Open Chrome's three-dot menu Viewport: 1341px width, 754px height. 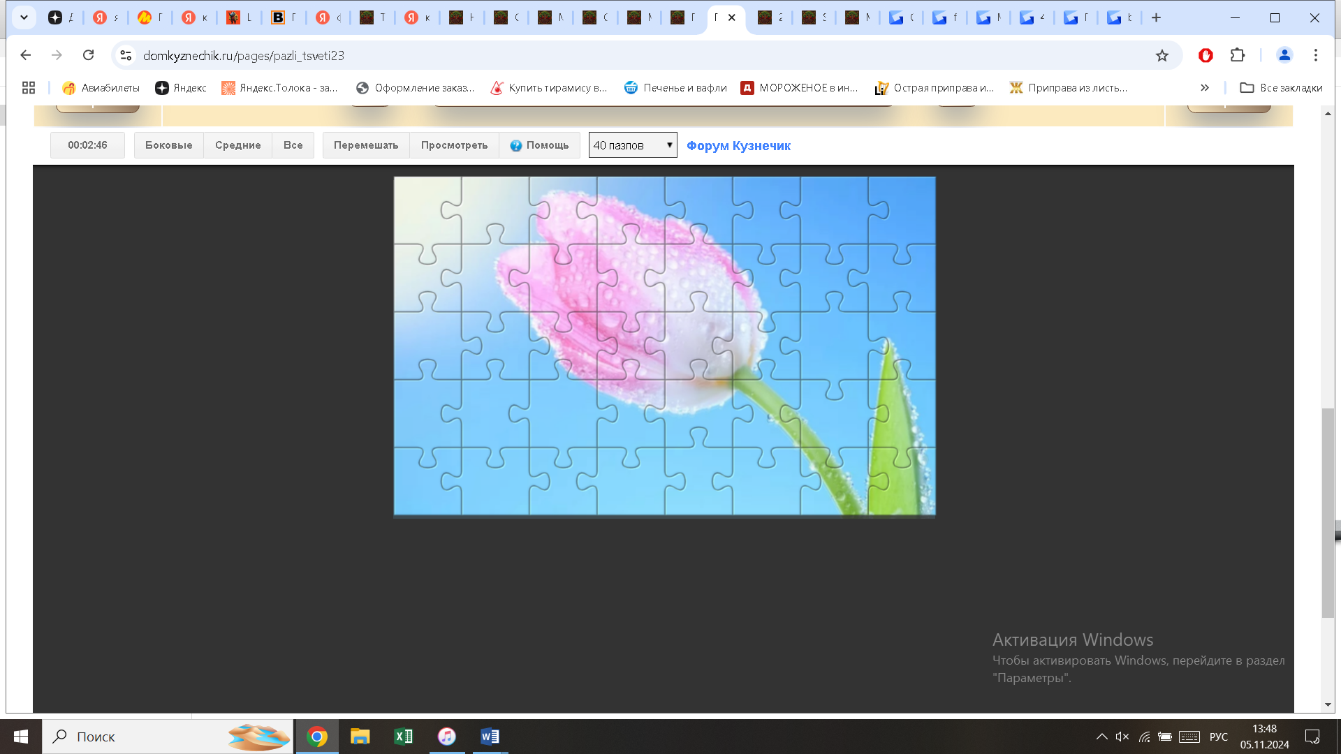(x=1315, y=55)
